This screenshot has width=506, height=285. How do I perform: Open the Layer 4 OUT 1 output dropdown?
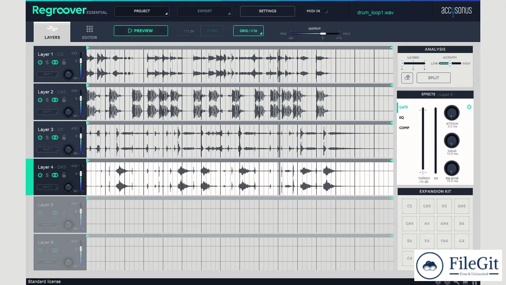pyautogui.click(x=47, y=187)
